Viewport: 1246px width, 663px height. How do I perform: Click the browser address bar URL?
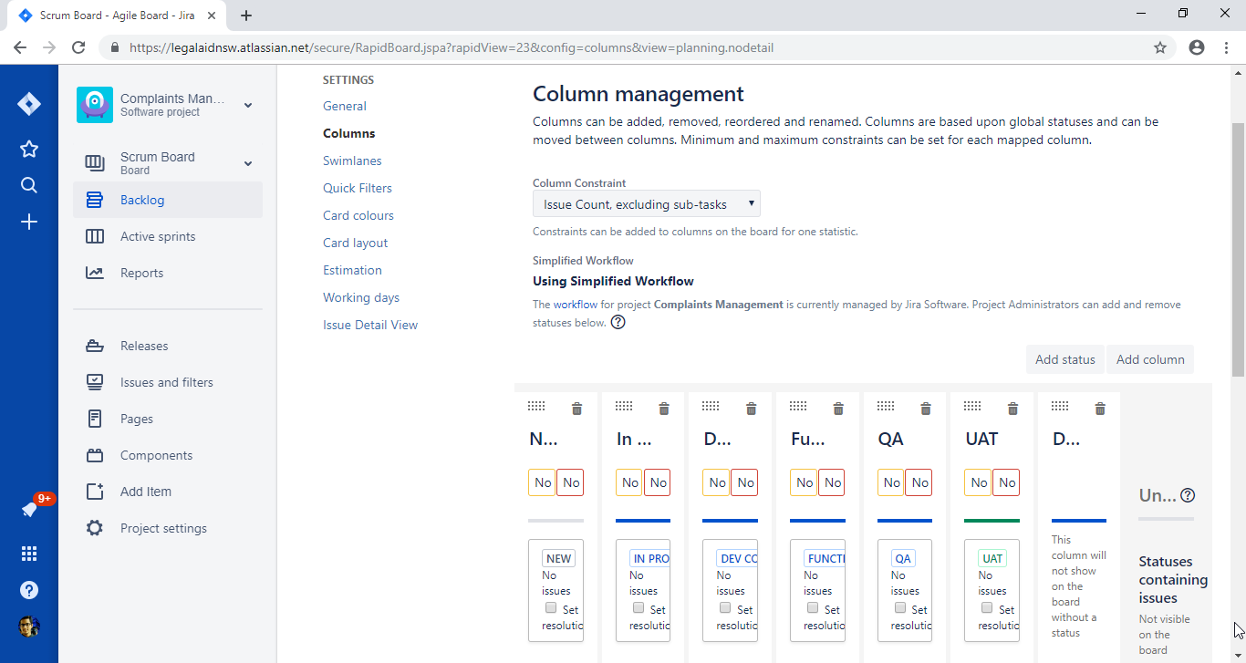click(x=452, y=47)
